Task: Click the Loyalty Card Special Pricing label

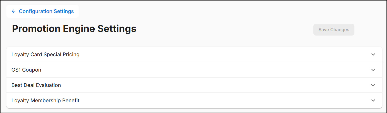Action: 45,54
